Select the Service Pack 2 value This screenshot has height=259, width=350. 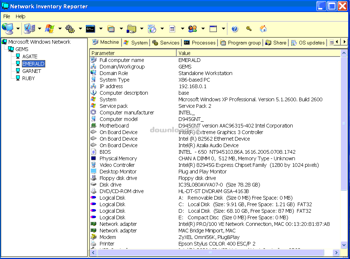(195, 106)
